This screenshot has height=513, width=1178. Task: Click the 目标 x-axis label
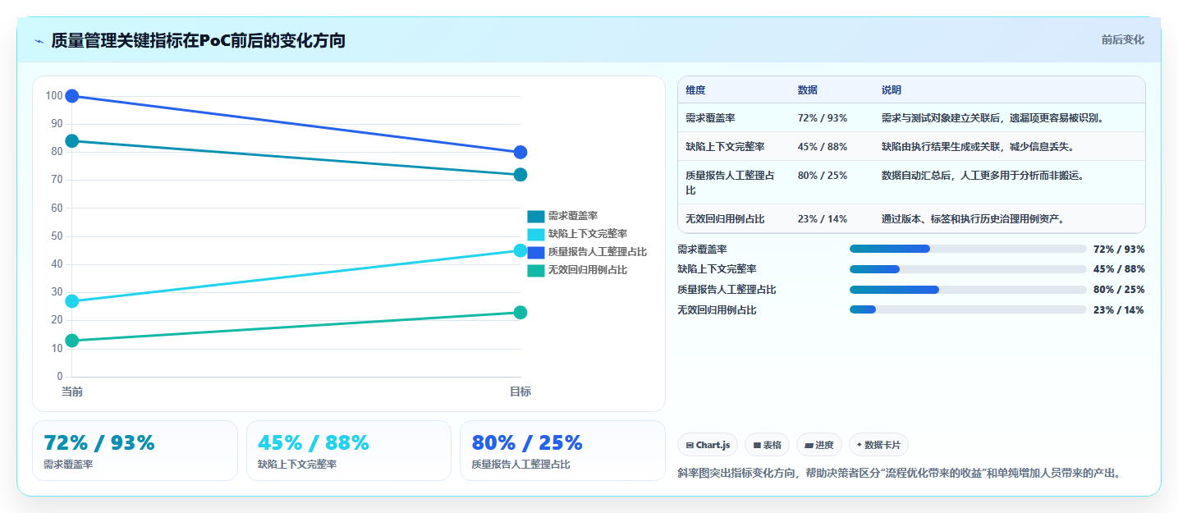click(520, 392)
